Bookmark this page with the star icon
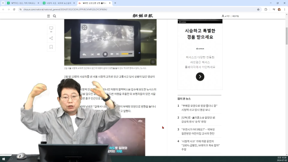288x162 pixels. [x=258, y=9]
